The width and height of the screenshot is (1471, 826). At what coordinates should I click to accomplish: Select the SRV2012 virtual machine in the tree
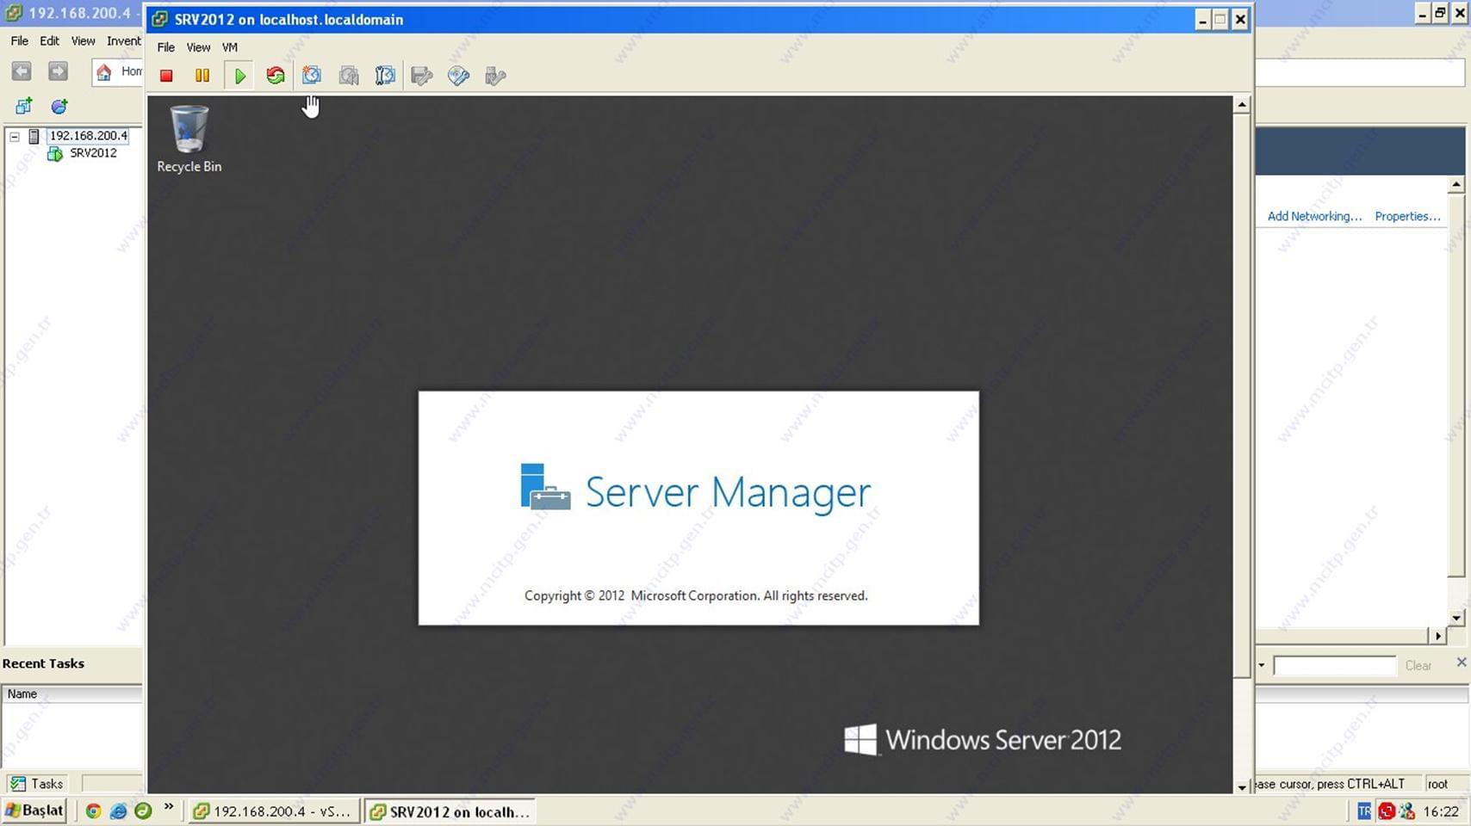point(93,153)
